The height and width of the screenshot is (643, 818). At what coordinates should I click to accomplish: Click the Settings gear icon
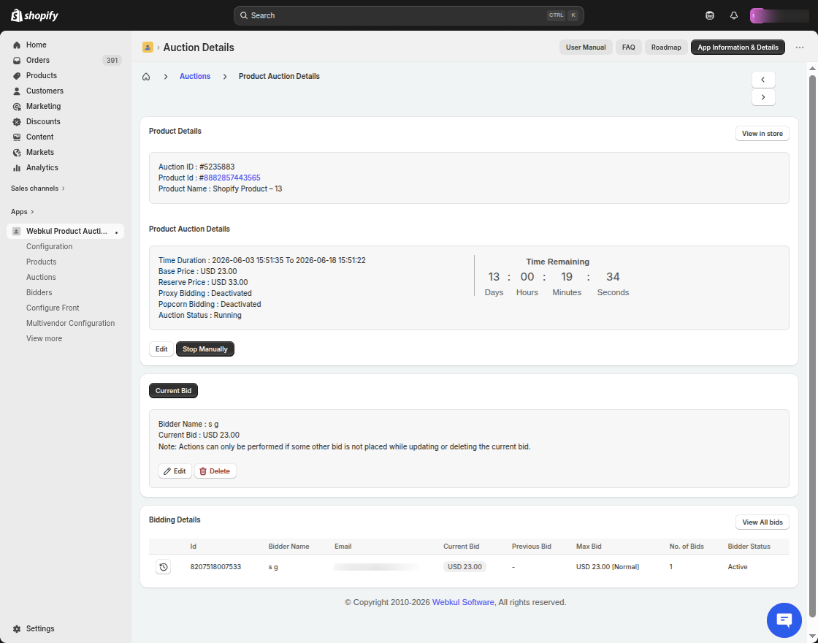[x=17, y=628]
